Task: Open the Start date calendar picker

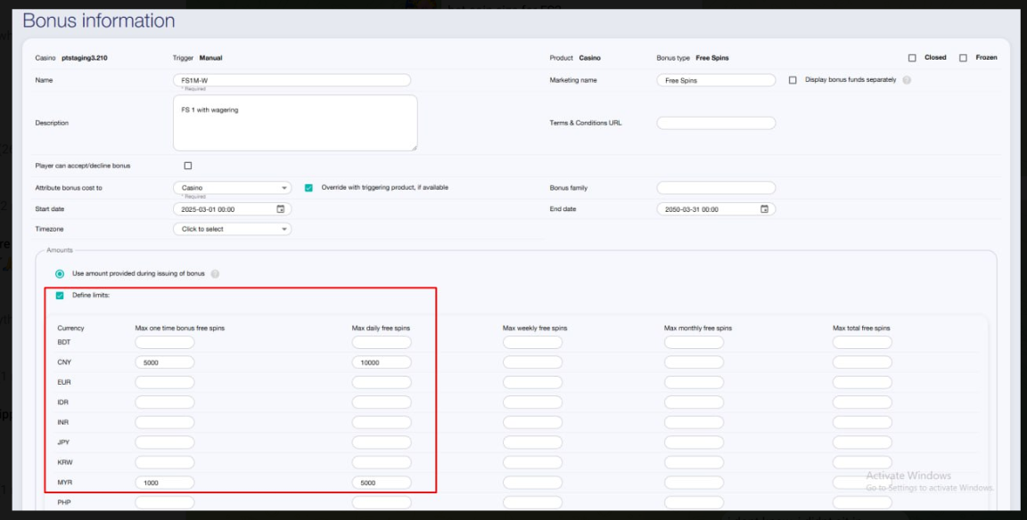Action: click(280, 209)
